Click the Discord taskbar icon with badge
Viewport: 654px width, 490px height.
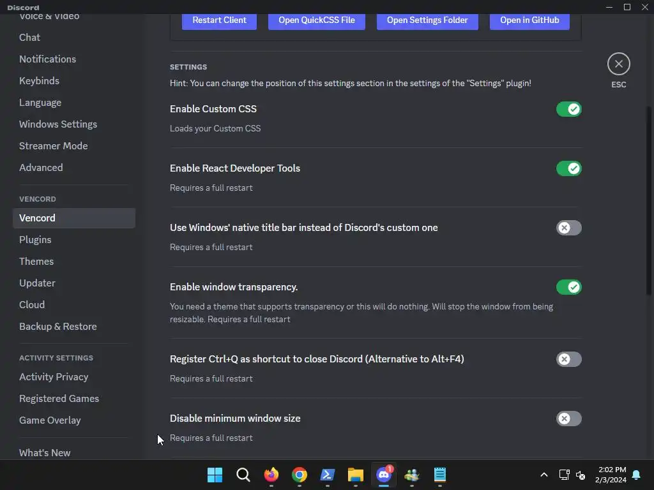(384, 475)
